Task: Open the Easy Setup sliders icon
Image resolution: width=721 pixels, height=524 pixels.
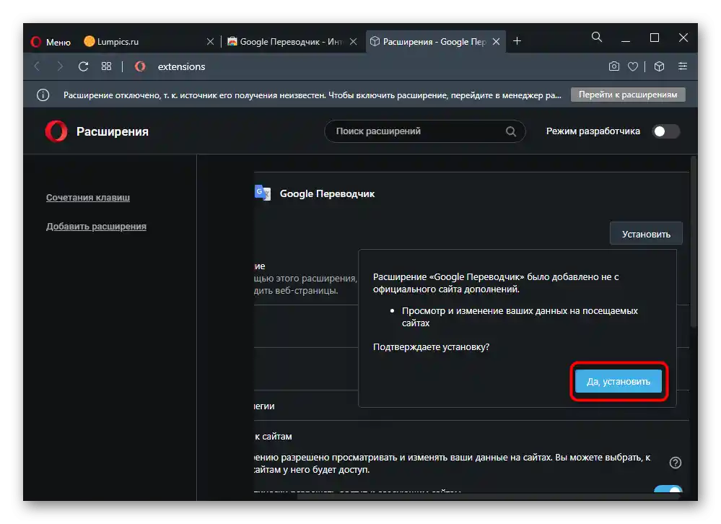Action: point(683,66)
